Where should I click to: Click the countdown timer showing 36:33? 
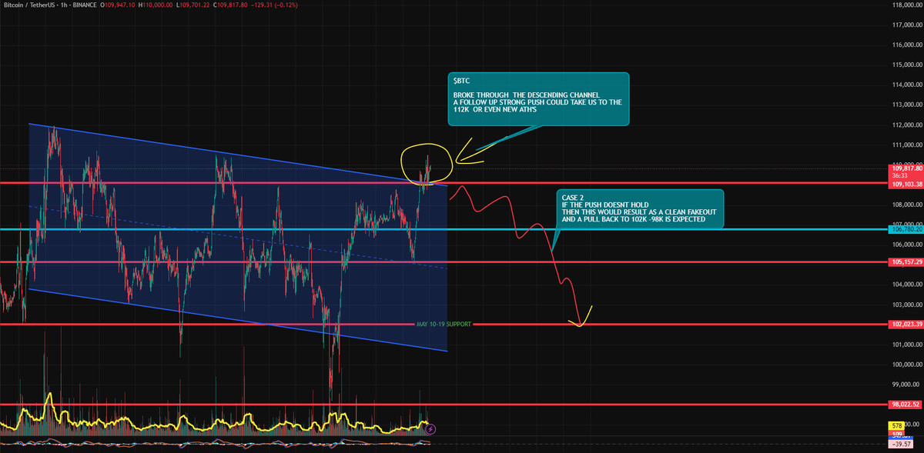(x=902, y=174)
